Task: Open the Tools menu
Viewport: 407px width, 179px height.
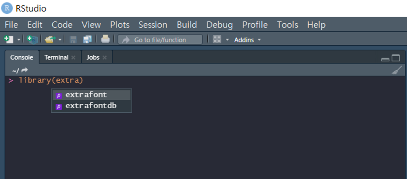Action: tap(288, 25)
